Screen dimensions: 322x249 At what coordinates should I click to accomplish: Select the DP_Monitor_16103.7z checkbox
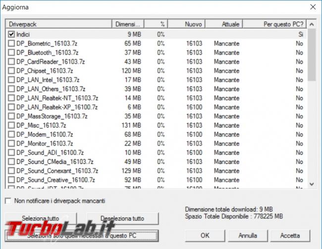11,144
